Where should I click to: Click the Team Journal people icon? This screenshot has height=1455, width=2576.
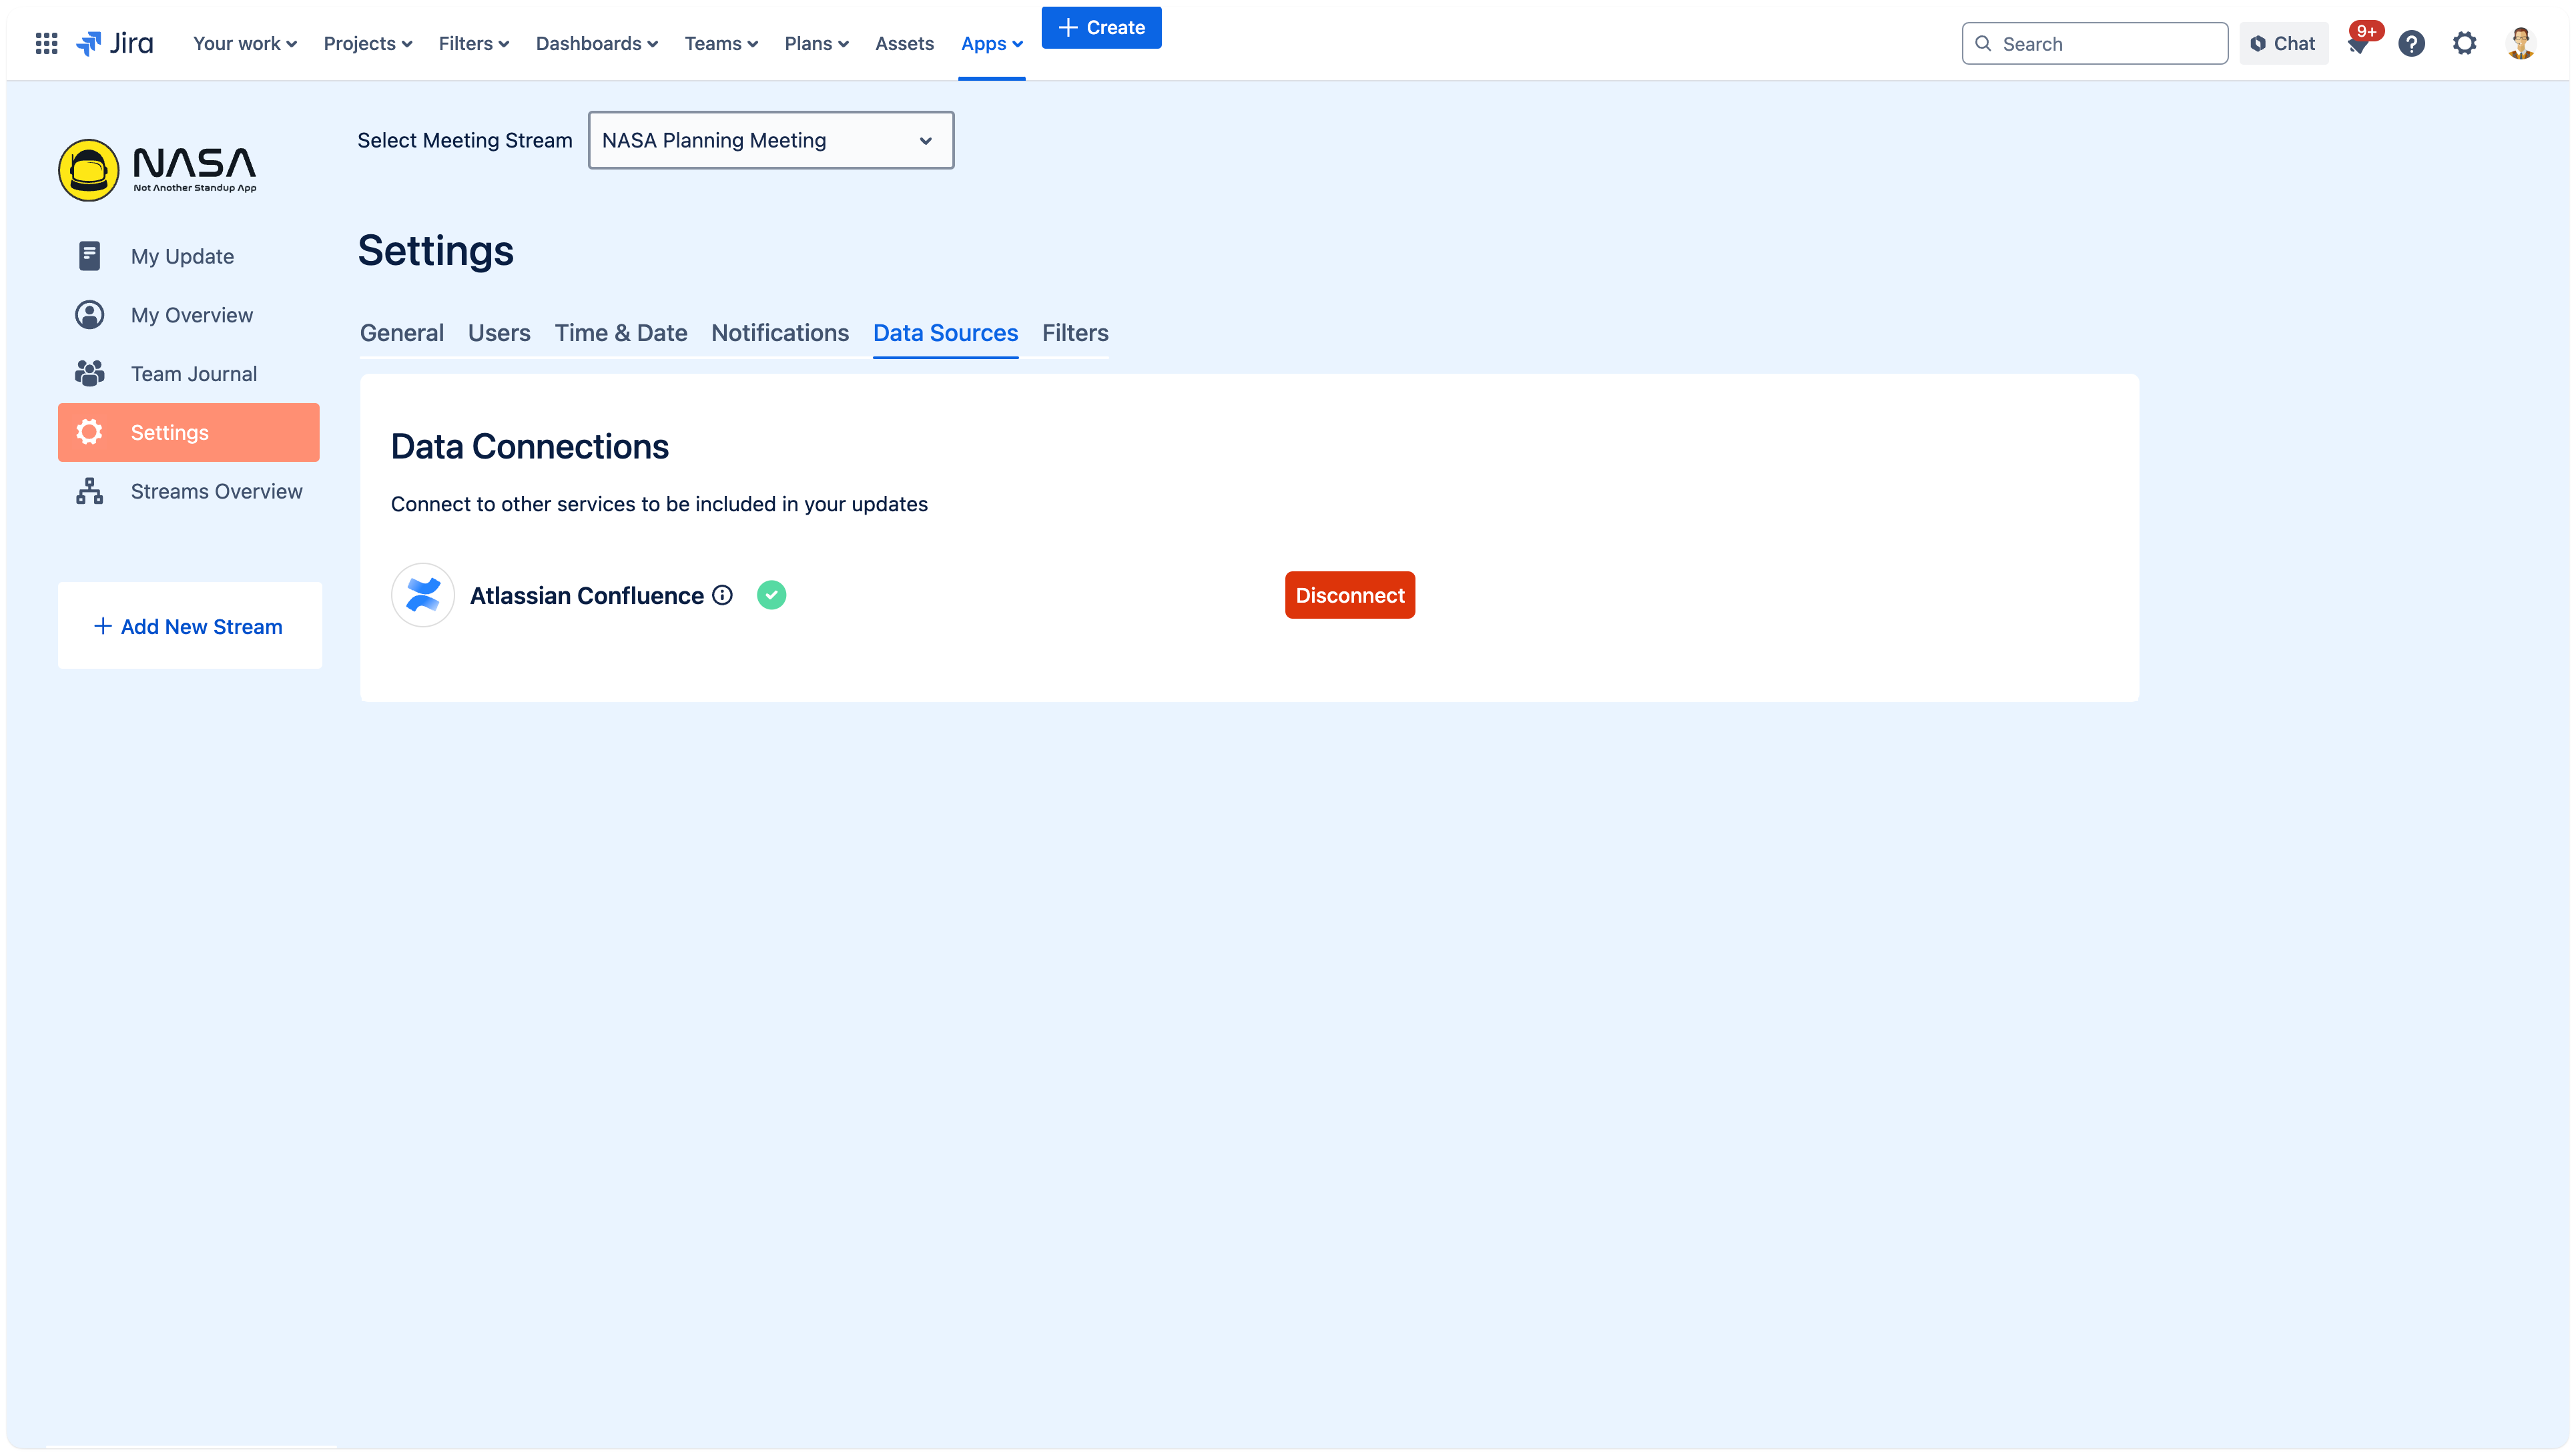[x=89, y=374]
